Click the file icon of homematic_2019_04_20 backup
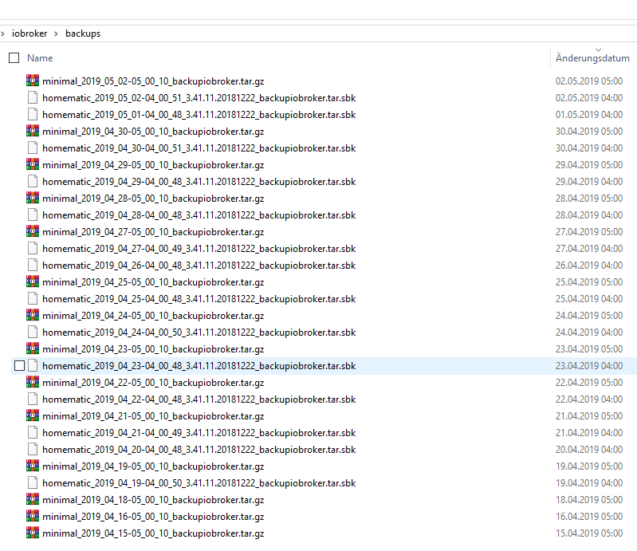This screenshot has width=637, height=551. pos(33,450)
